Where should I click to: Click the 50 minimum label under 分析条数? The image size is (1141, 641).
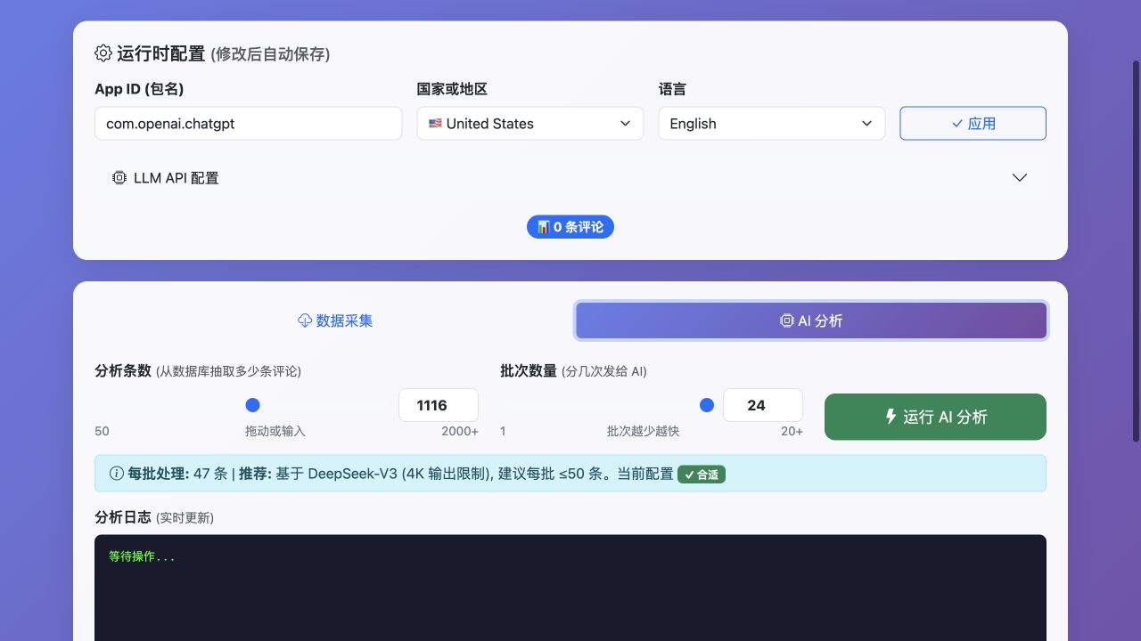click(102, 431)
